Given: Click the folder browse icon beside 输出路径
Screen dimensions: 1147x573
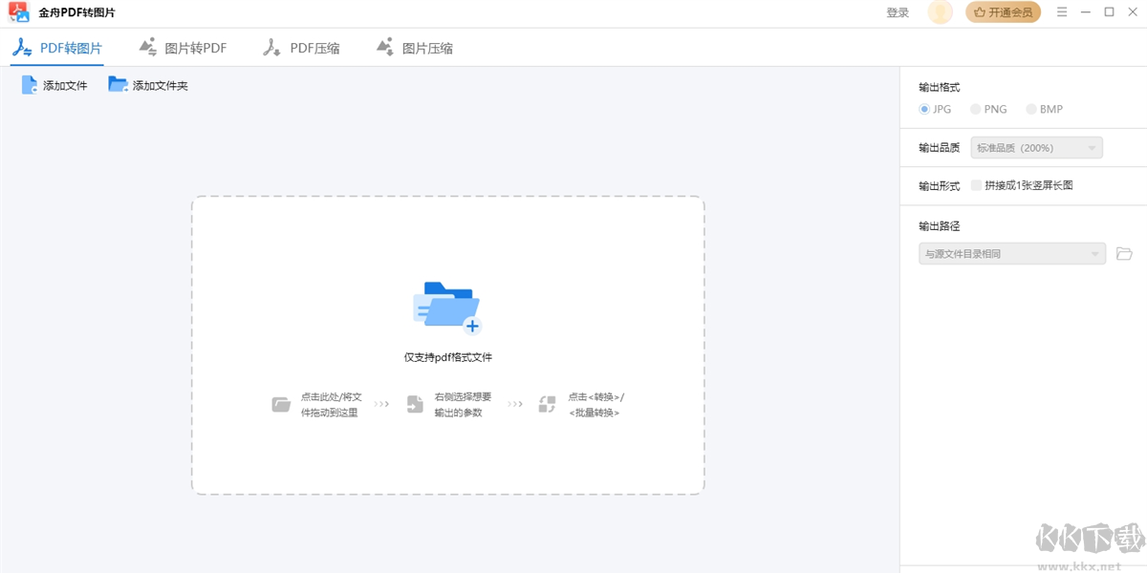Looking at the screenshot, I should (1124, 253).
